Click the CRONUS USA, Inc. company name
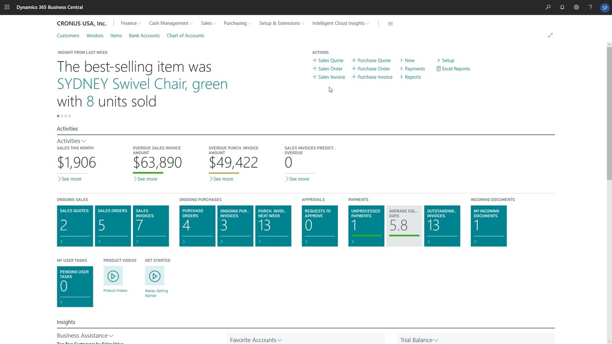Screen dimensions: 612x344 [82, 23]
